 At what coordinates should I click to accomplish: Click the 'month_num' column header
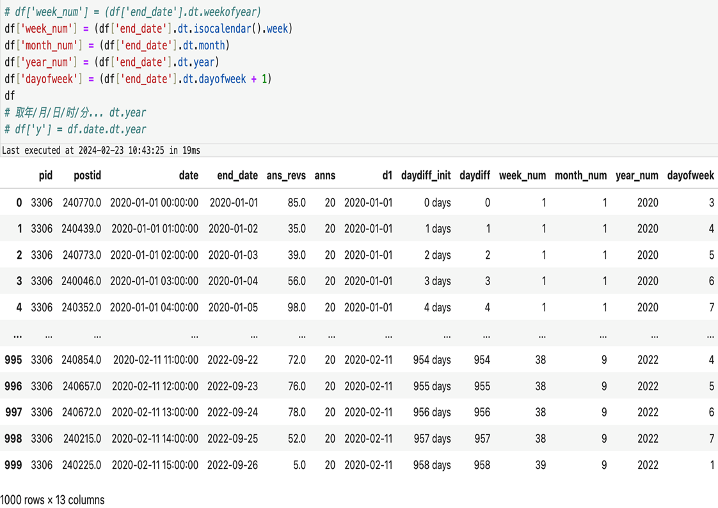(580, 176)
